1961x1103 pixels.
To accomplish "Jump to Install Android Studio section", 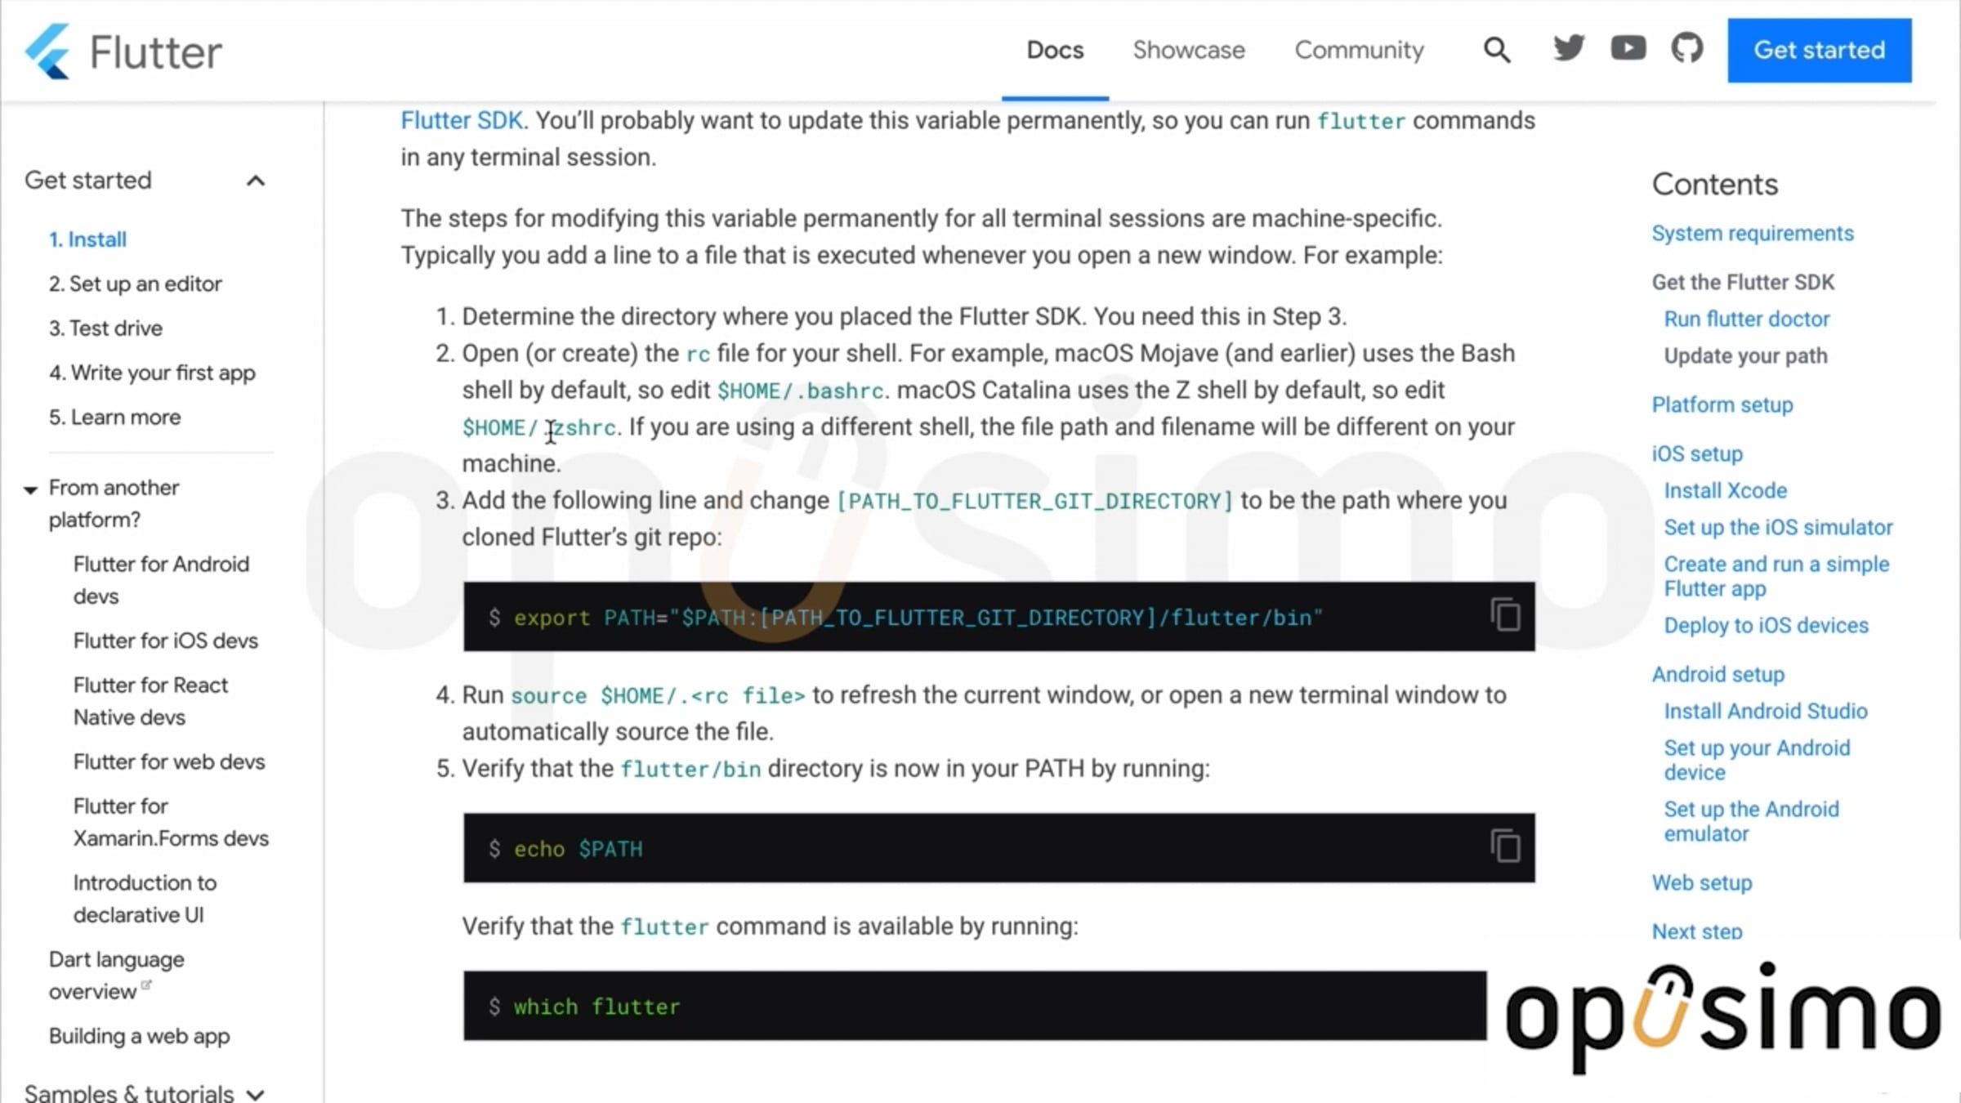I will pos(1766,711).
